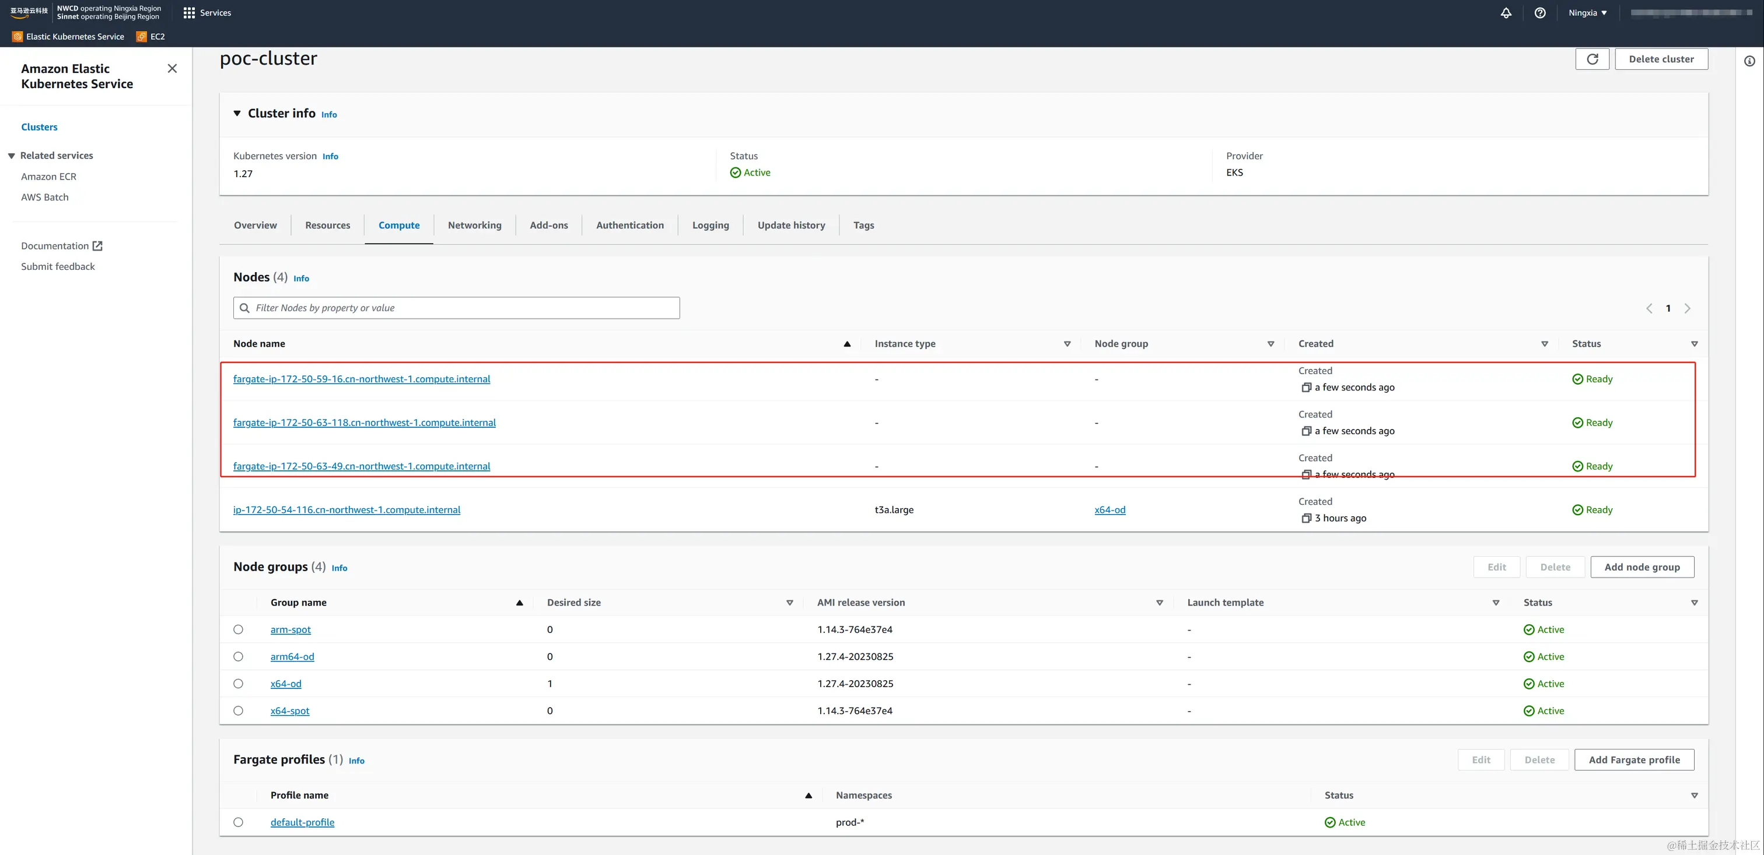Screen dimensions: 1764x855
Task: Copy created time of fargate-ip-172-50-59-16 node
Action: 1306,388
